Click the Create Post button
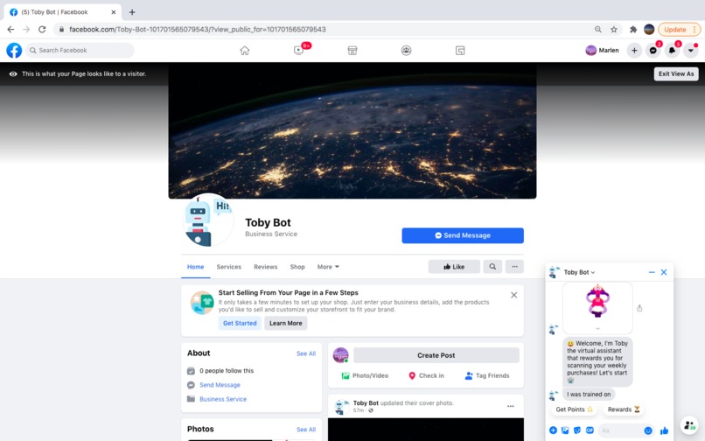The image size is (705, 441). point(436,355)
